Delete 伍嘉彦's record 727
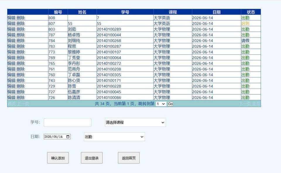Screen dimensions: 281x173 20,92
